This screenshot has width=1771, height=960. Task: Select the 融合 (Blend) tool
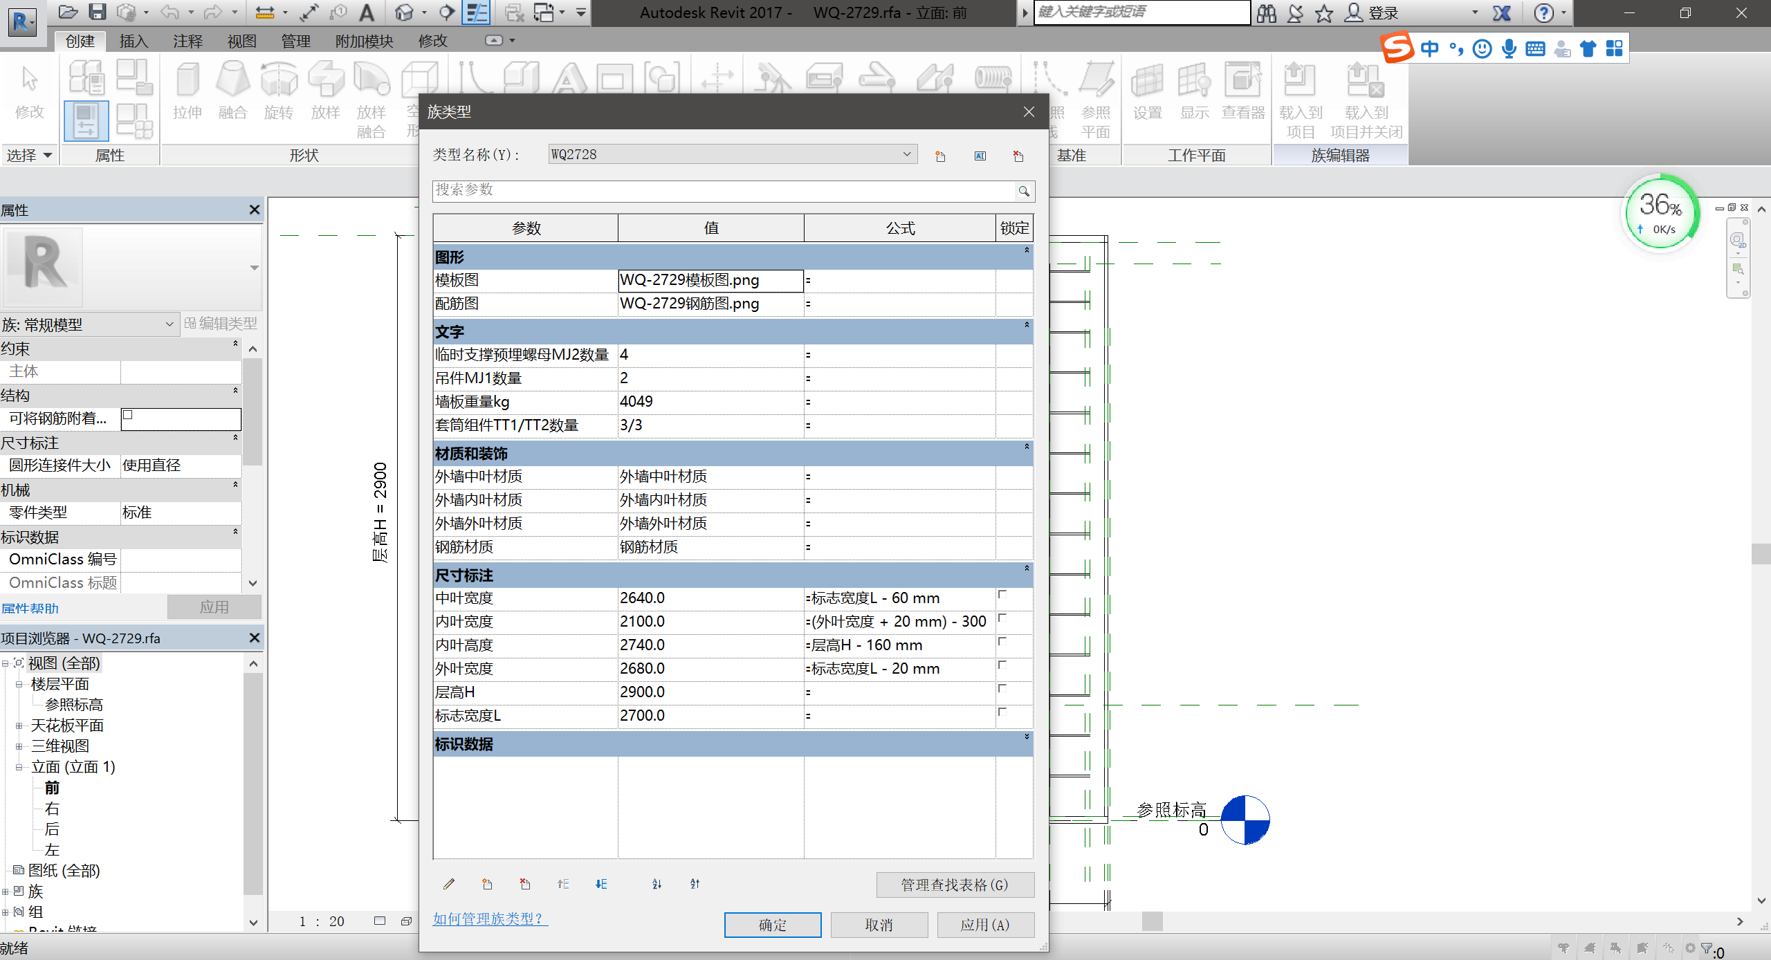pos(232,93)
